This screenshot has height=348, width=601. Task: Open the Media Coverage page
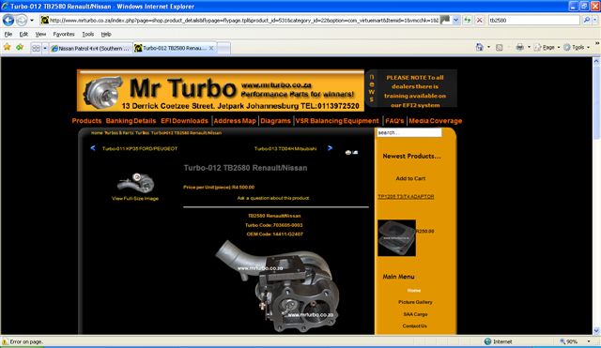[435, 121]
